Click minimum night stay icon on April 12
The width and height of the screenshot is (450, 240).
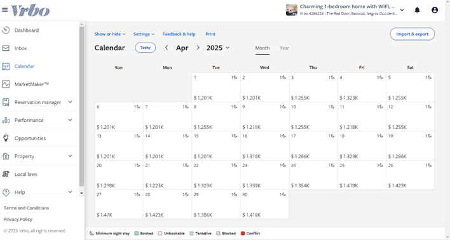[430, 107]
